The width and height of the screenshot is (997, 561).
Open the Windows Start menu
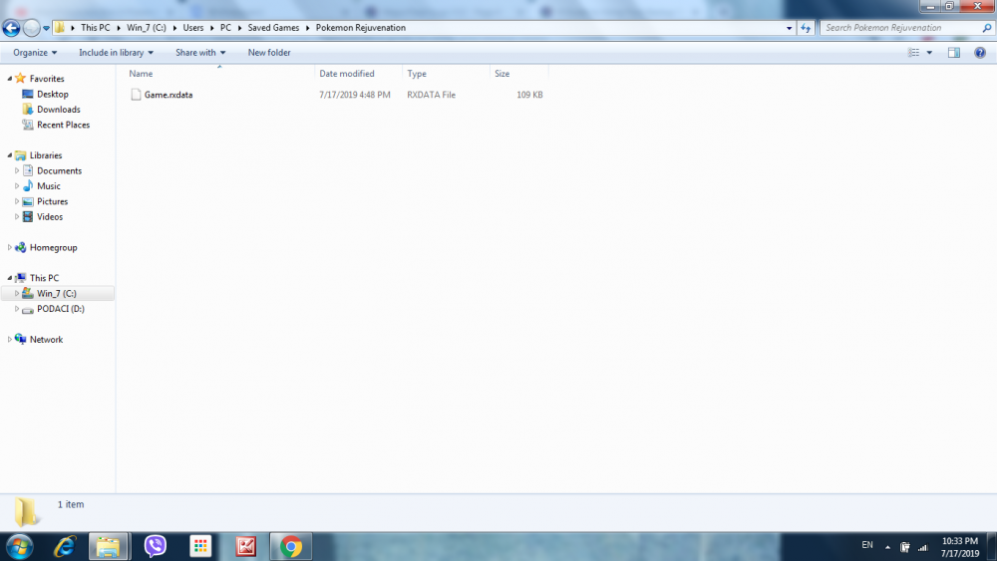click(x=19, y=546)
